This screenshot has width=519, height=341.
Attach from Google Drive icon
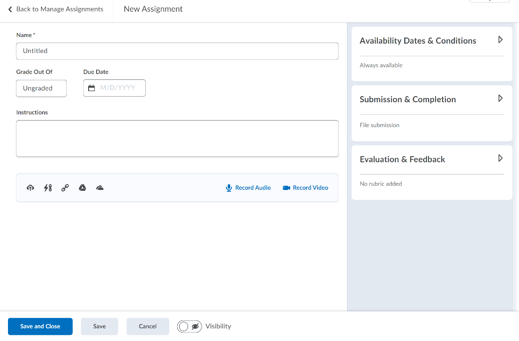pyautogui.click(x=83, y=188)
